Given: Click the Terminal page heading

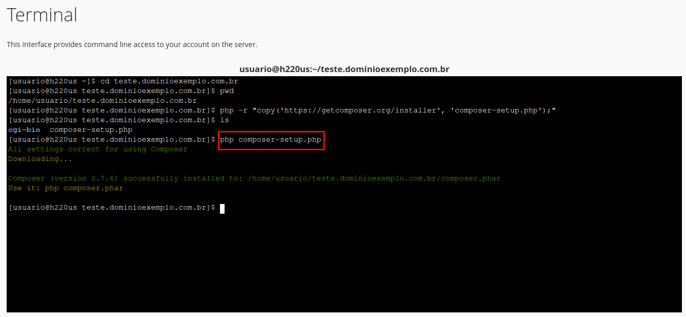Looking at the screenshot, I should tap(42, 15).
